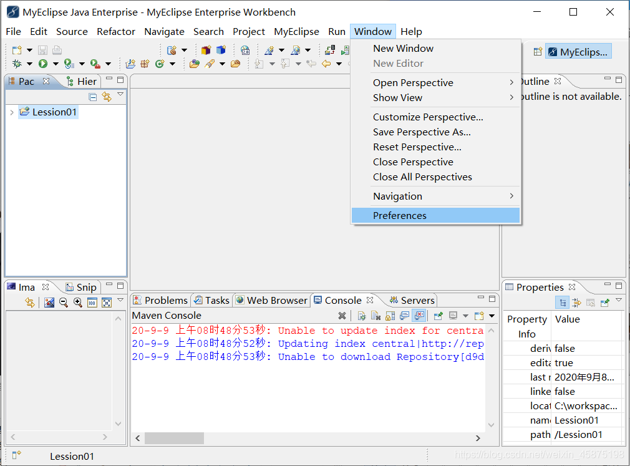
Task: Collapse All in Package Explorer
Action: (x=93, y=97)
